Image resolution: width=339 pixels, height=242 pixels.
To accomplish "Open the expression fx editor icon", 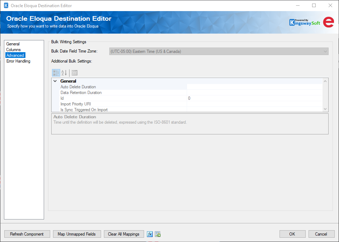I will point(150,234).
